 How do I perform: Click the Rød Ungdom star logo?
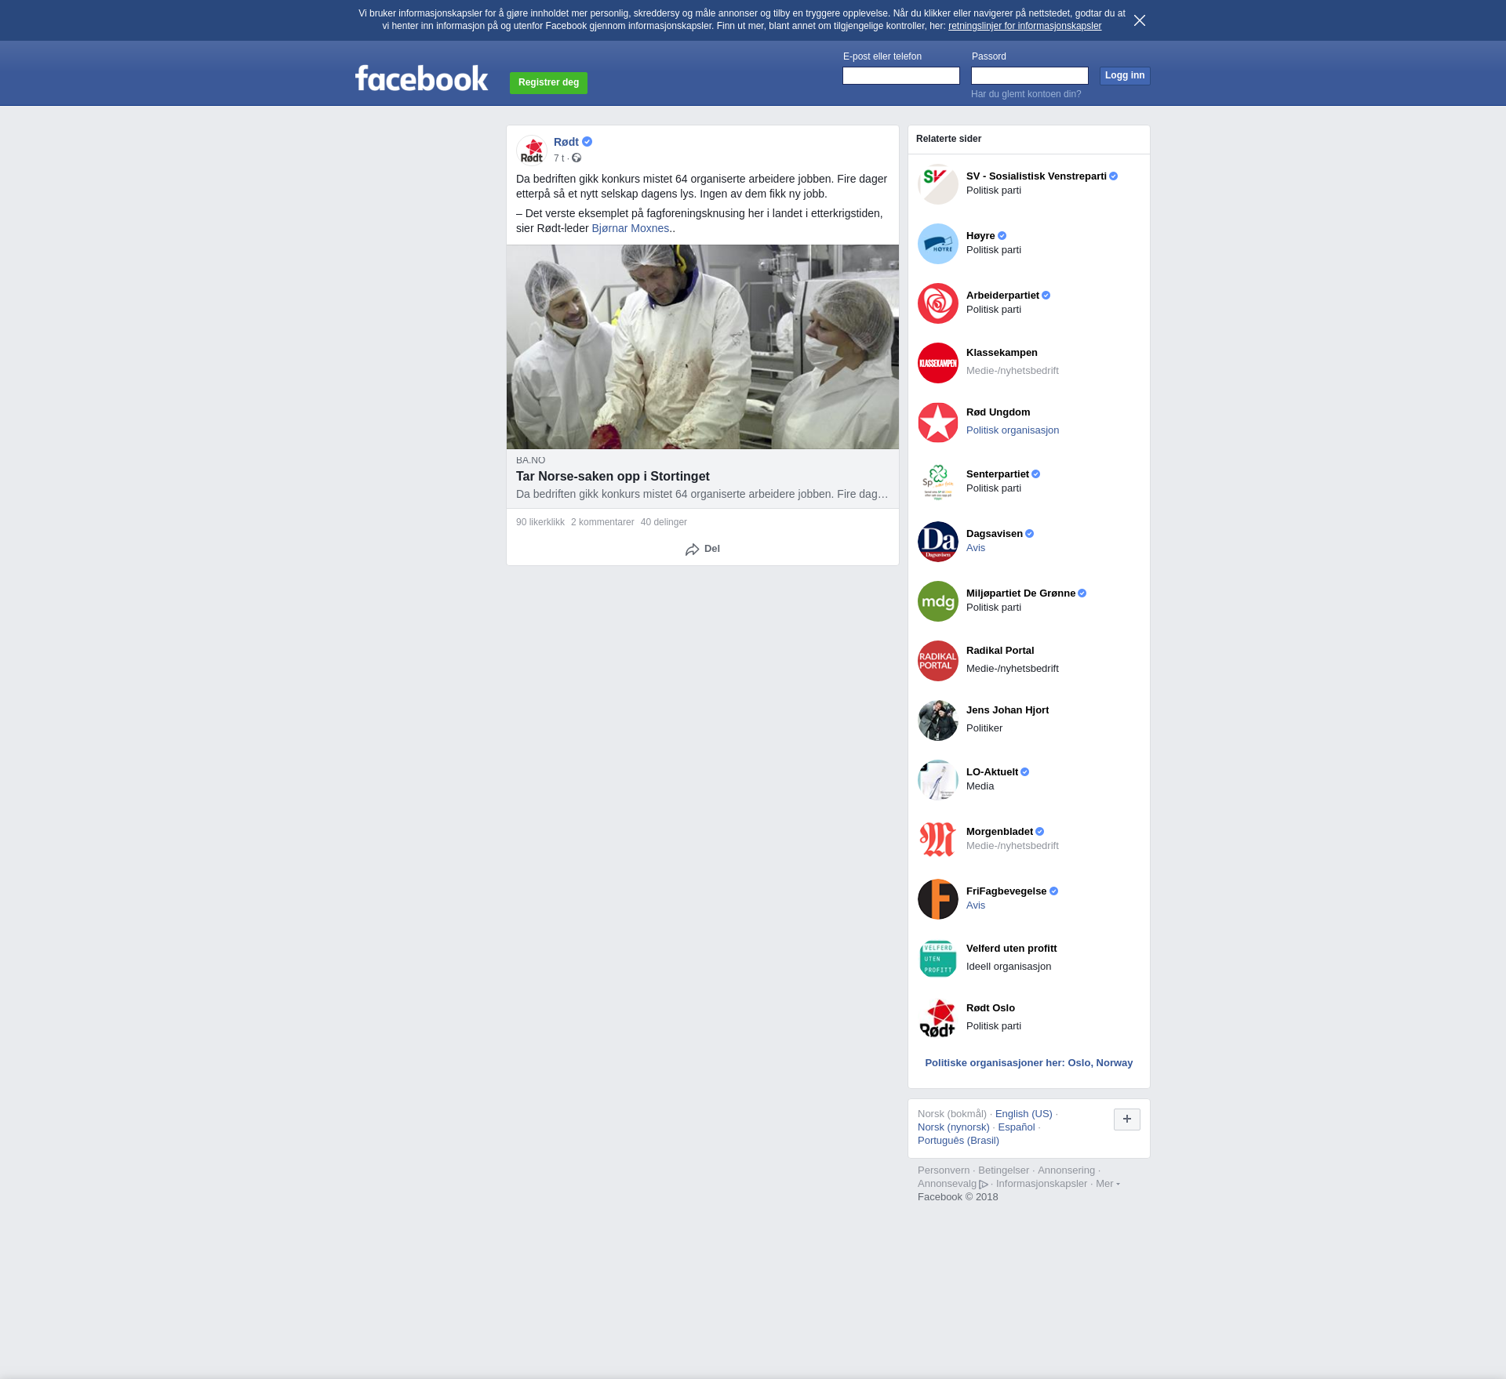[938, 423]
